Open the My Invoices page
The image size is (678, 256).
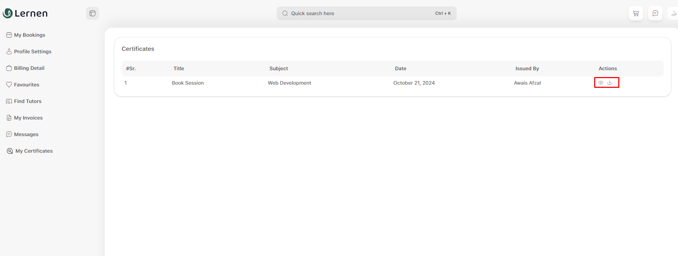[28, 118]
